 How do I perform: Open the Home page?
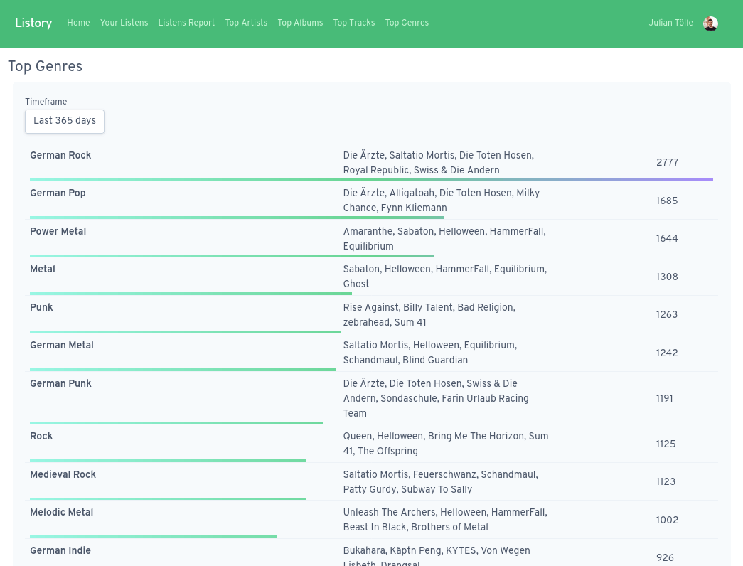tap(78, 23)
